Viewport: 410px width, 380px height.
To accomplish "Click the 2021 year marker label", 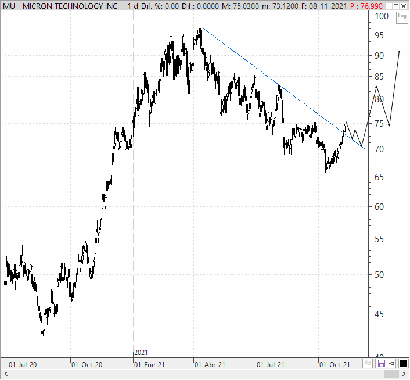I will click(141, 353).
